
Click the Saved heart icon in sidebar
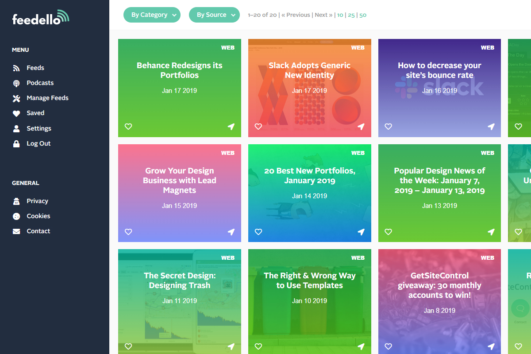[x=16, y=113]
